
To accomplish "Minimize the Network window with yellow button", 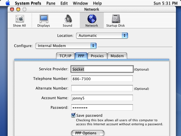I will [x=18, y=9].
